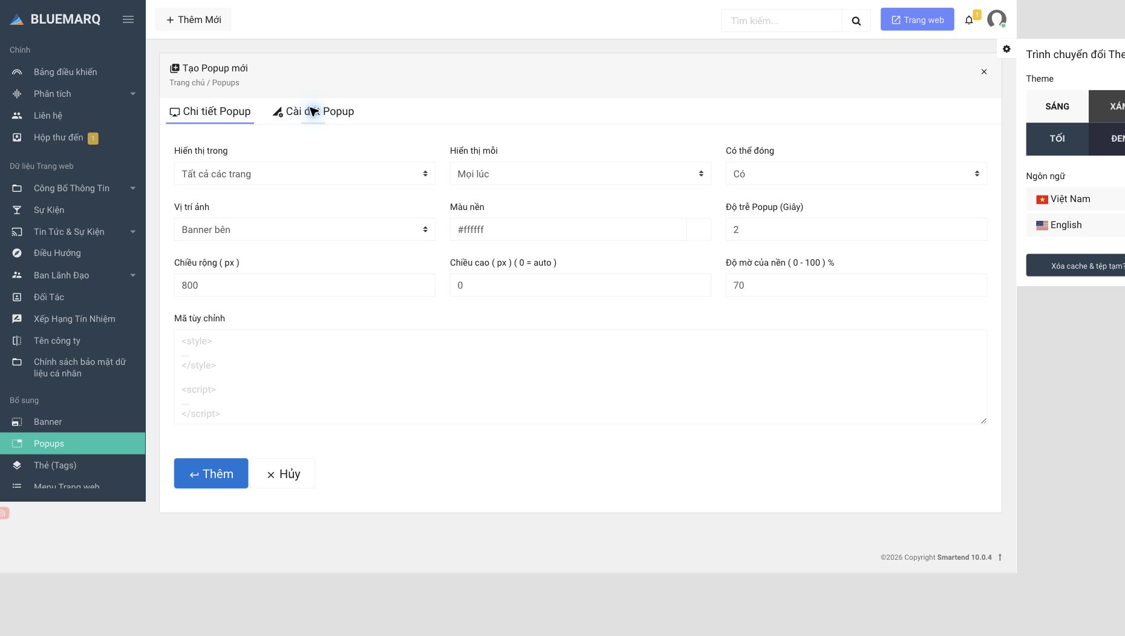
Task: Open the Xếp Hạng Tín Nhiệm menu item
Action: (x=74, y=319)
